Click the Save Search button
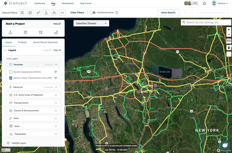This screenshot has height=153, width=232. (168, 12)
